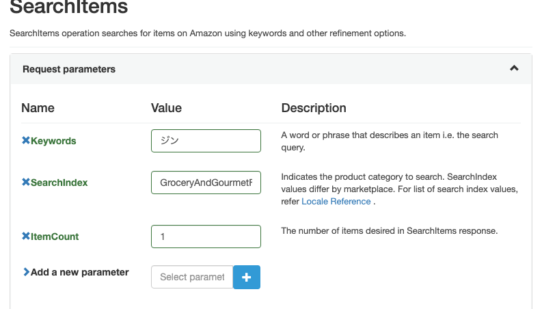This screenshot has height=309, width=542.
Task: Collapse the Request parameters panel with the chevron
Action: coord(514,68)
